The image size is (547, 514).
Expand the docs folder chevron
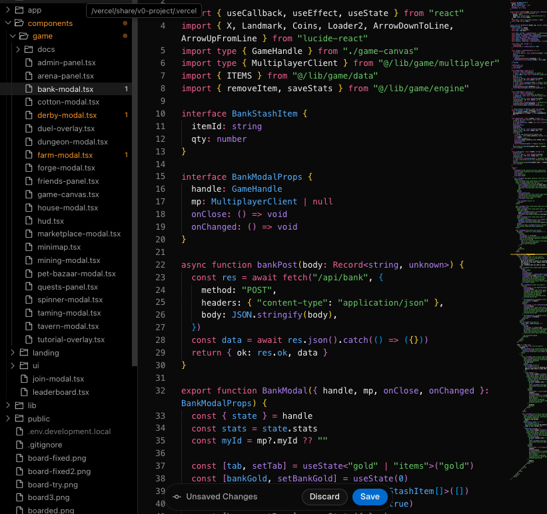point(18,49)
